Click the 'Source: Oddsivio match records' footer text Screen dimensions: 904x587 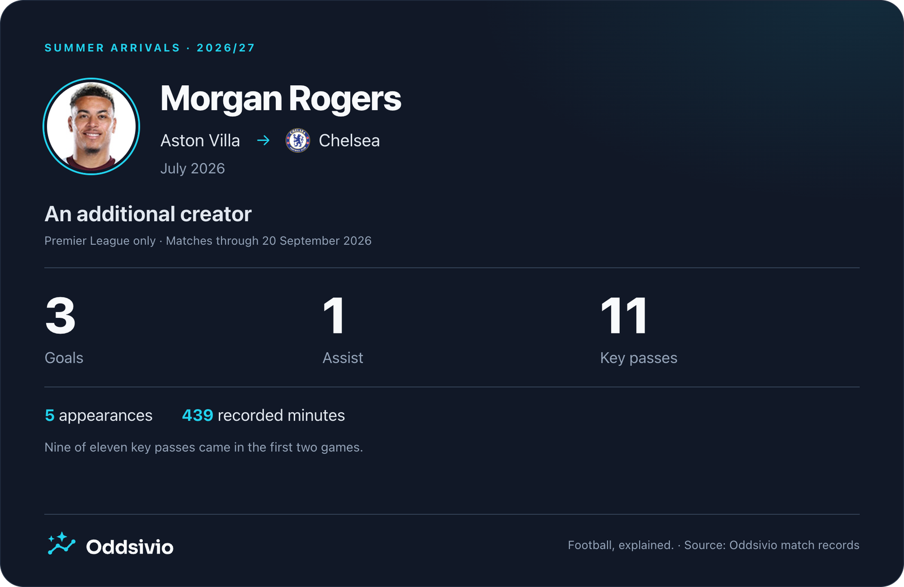point(772,545)
